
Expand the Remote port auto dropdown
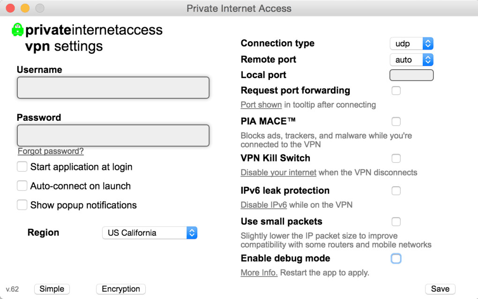point(411,59)
